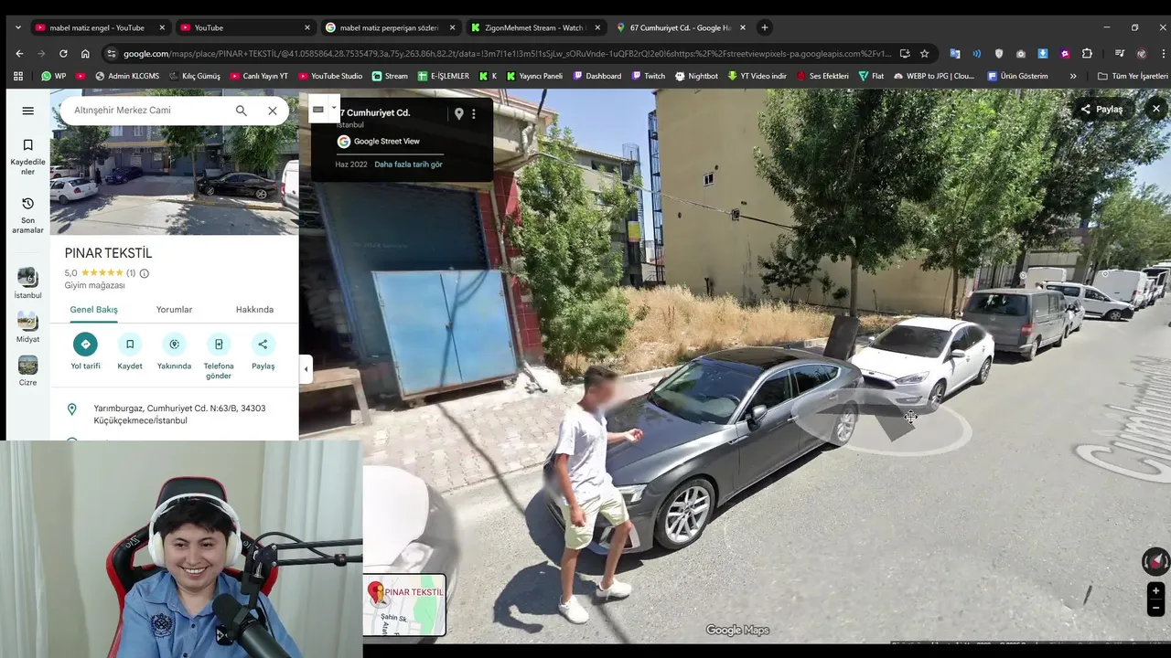The width and height of the screenshot is (1171, 658).
Task: Expand the keyboard input dropdown arrow
Action: pos(334,108)
